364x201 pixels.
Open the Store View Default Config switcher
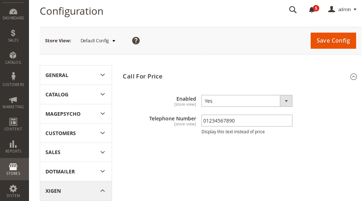[98, 40]
